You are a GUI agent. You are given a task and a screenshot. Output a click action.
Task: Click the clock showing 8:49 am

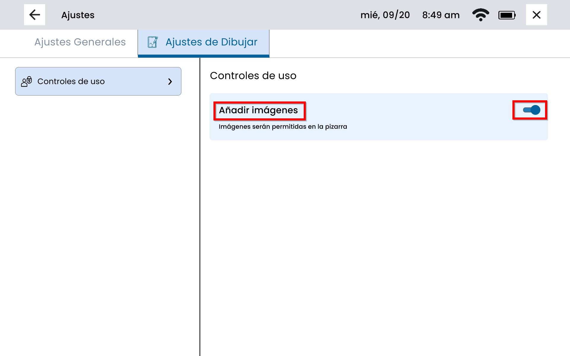click(441, 15)
